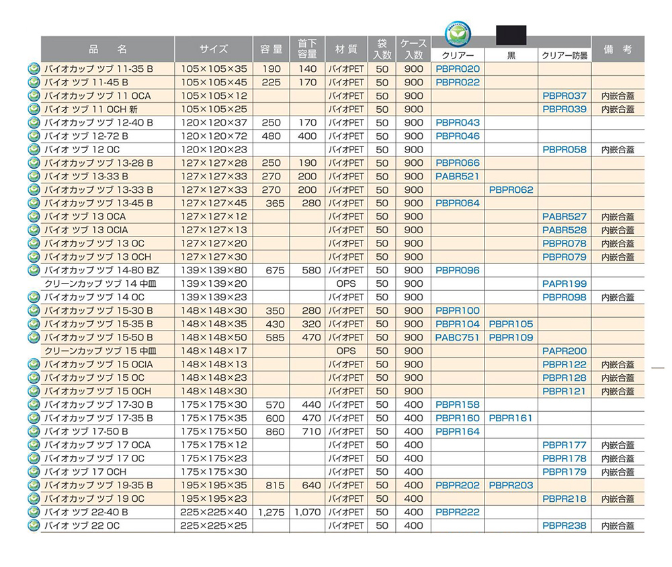The width and height of the screenshot is (672, 567).
Task: Click the eco icon beside バイオカップ ツブ 11-35 B
Action: click(34, 69)
